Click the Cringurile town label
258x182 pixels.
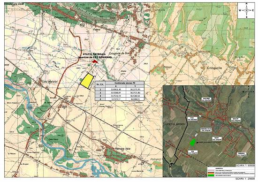[x=214, y=68]
